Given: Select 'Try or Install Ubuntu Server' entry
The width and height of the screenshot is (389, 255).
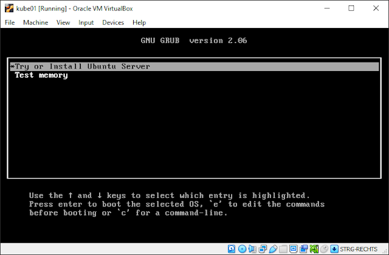Looking at the screenshot, I should coord(194,66).
